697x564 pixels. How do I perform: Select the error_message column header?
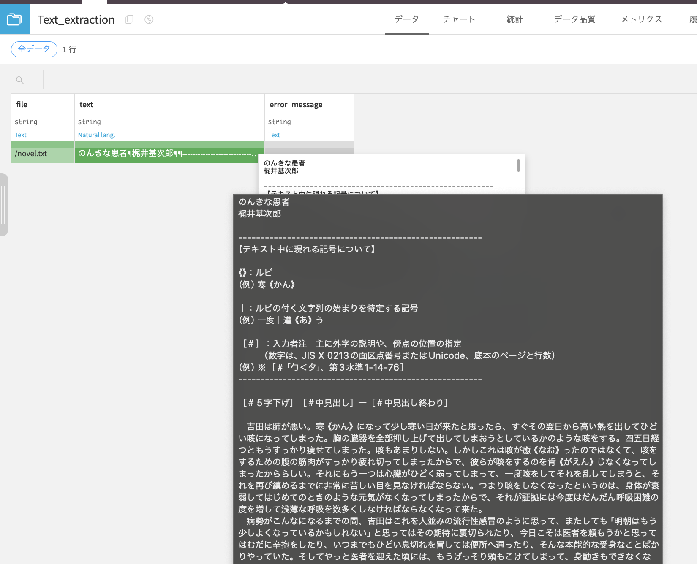point(296,105)
